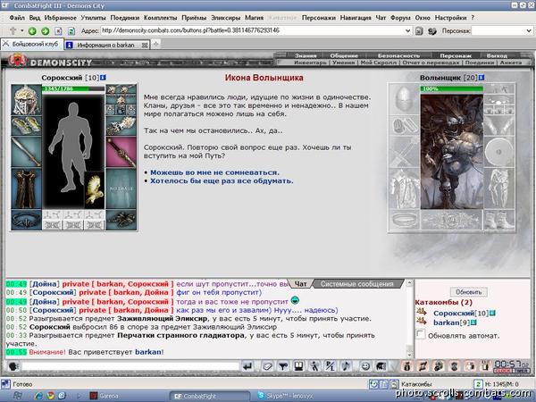536x402 pixels.
Task: Open Инвентарь link in top navigation
Action: coord(310,63)
